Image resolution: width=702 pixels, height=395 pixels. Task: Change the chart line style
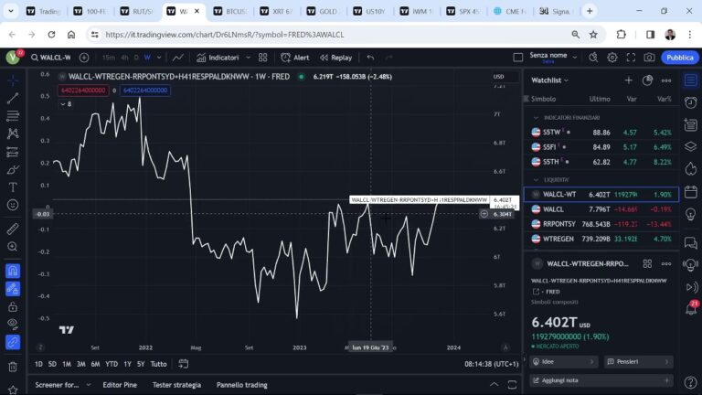[x=178, y=58]
